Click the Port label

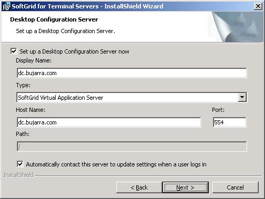[218, 110]
